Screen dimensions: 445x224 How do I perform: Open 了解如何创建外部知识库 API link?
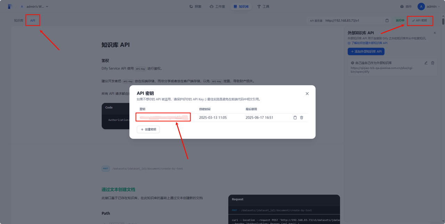[367, 43]
